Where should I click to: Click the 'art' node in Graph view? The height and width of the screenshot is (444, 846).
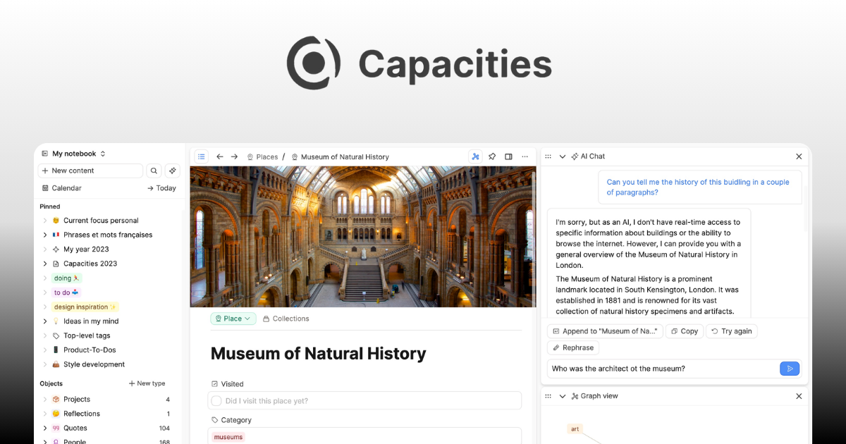pyautogui.click(x=575, y=428)
